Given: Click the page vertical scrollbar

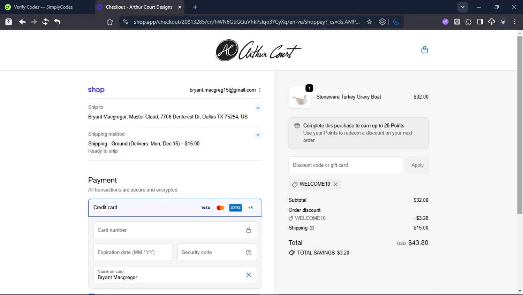Looking at the screenshot, I should pos(520,125).
